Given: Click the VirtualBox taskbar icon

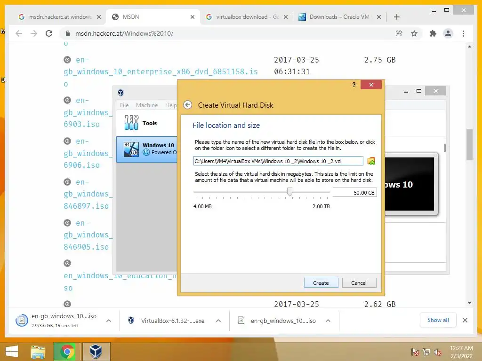Looking at the screenshot, I should coord(96,352).
